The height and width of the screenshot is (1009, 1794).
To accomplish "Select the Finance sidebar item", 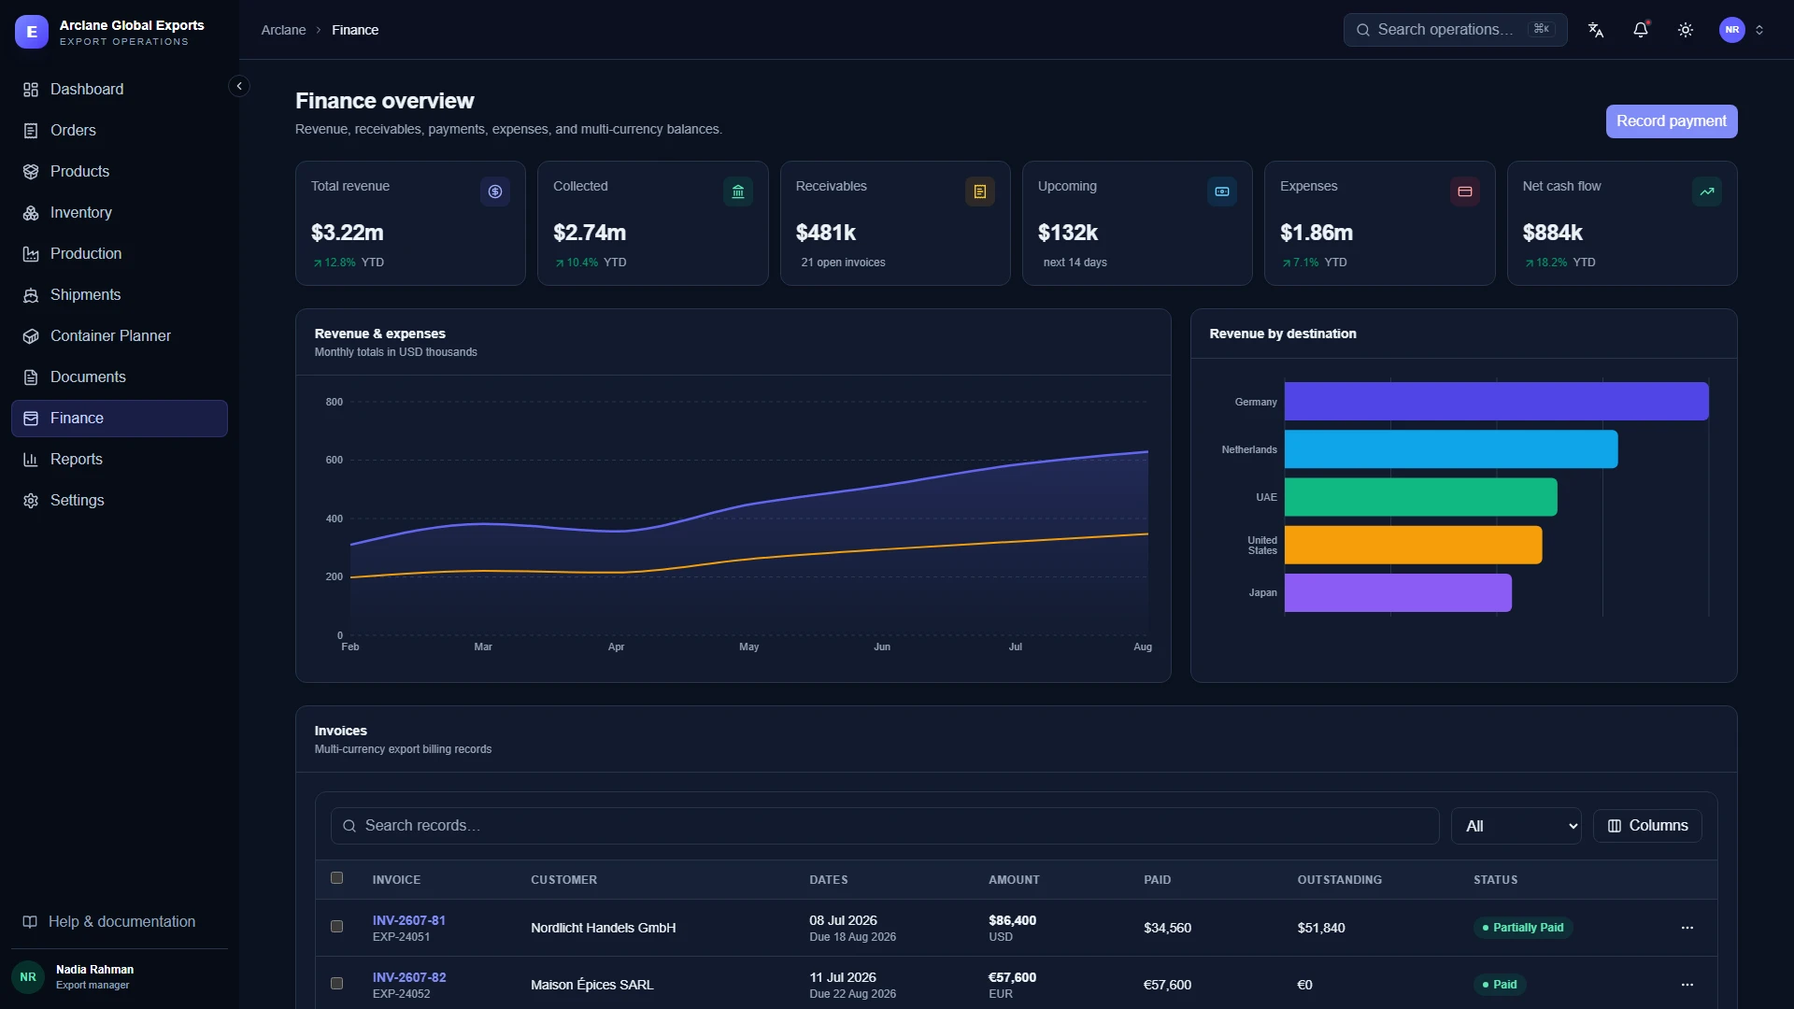I will coord(120,419).
